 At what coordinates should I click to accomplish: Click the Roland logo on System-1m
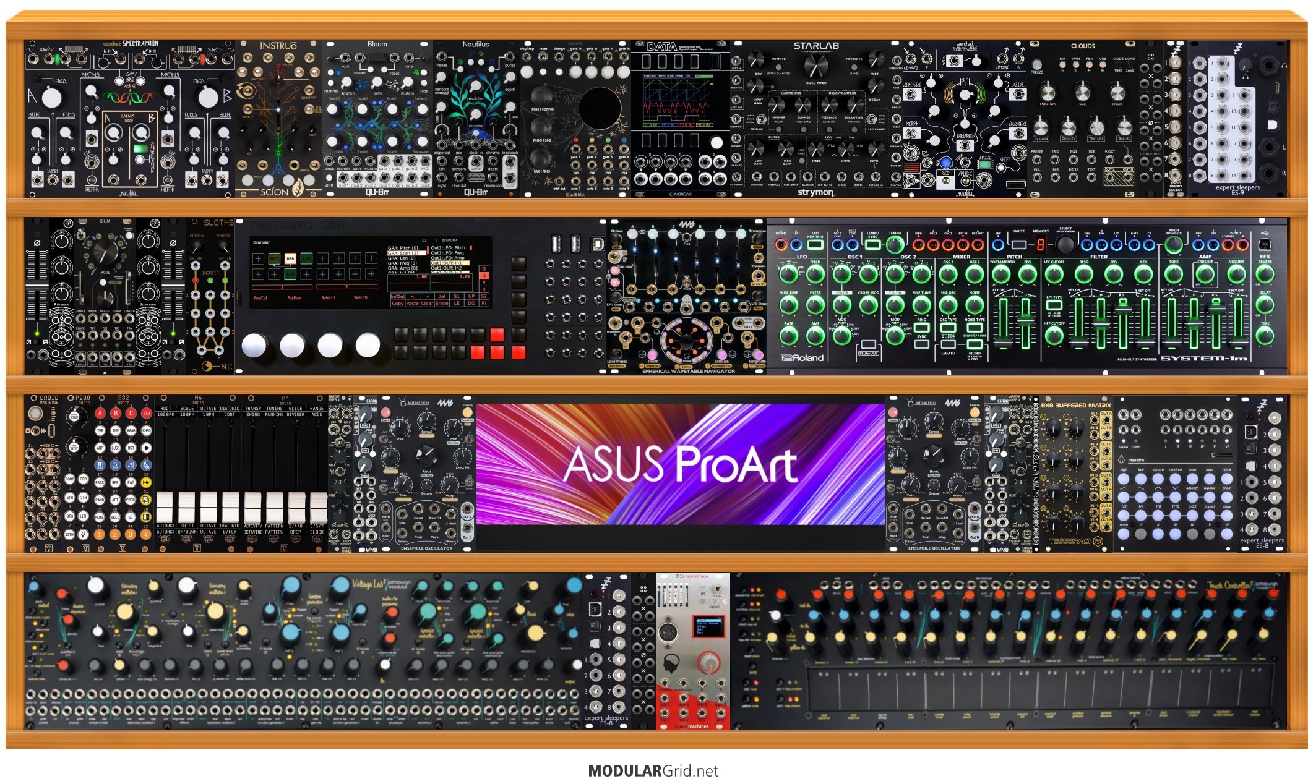[802, 357]
